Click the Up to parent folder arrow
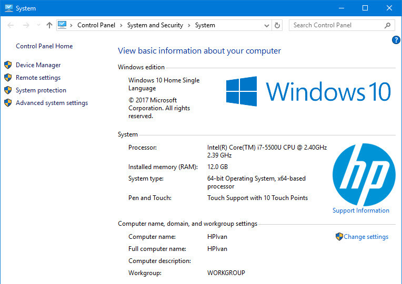Image resolution: width=402 pixels, height=284 pixels. tap(49, 25)
